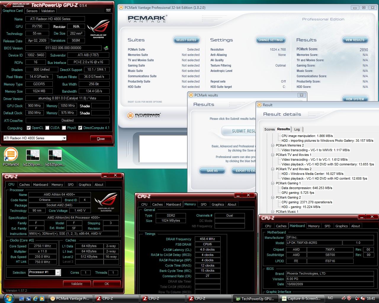Open the le1620pcm desktop file icon
This screenshot has width=379, height=303.
(x=55, y=157)
